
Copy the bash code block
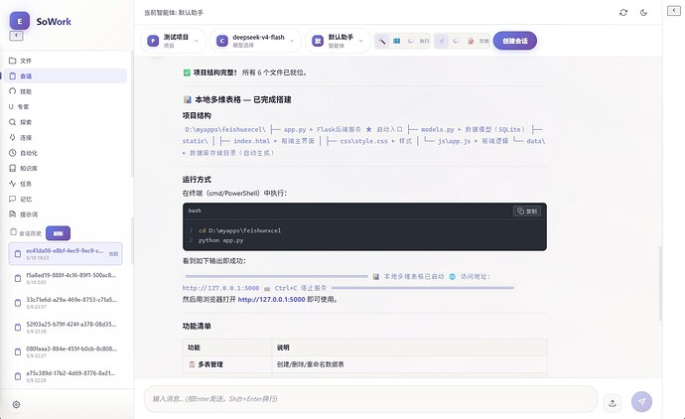click(x=527, y=211)
